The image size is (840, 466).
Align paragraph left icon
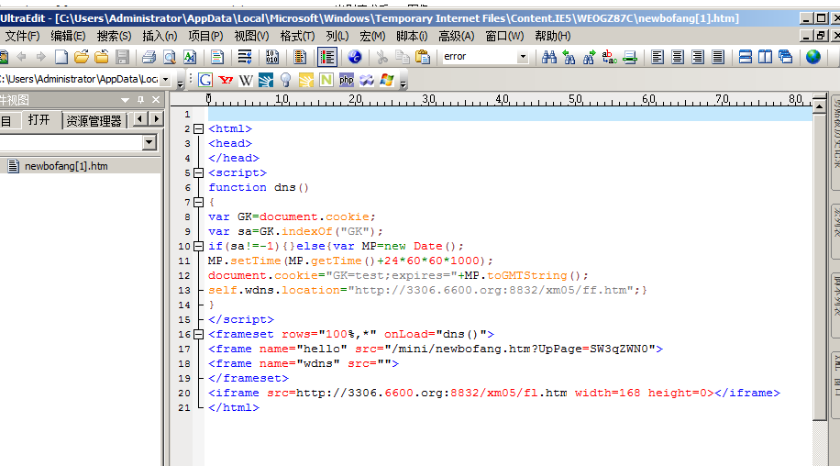(x=658, y=57)
